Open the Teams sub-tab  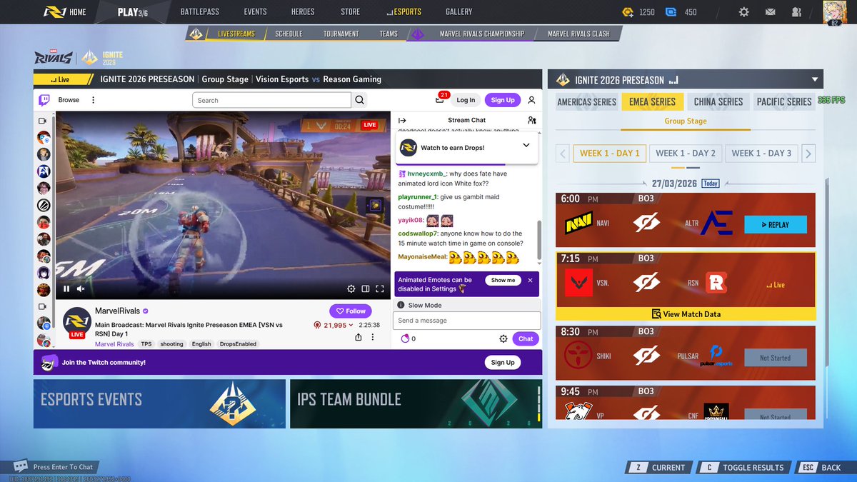tap(389, 34)
